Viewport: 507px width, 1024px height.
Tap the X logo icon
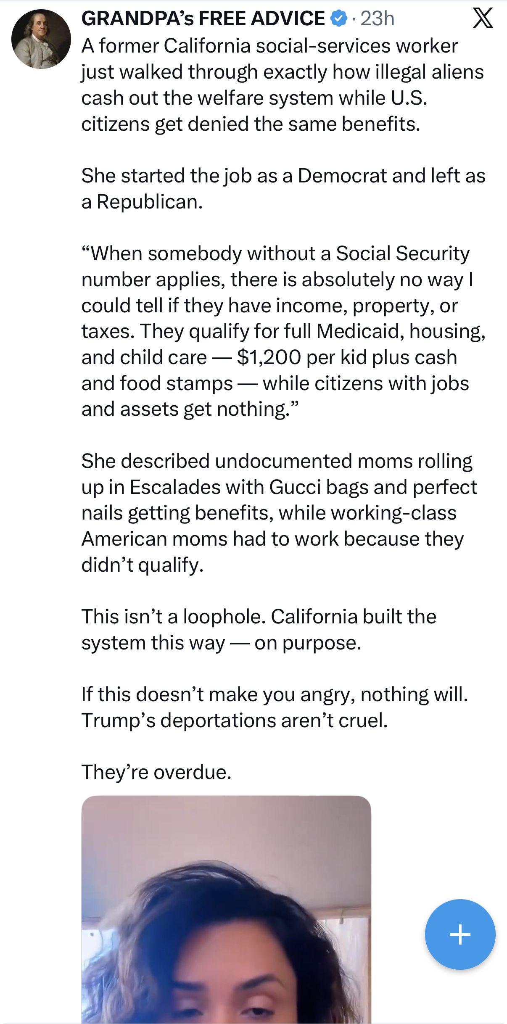click(x=483, y=18)
